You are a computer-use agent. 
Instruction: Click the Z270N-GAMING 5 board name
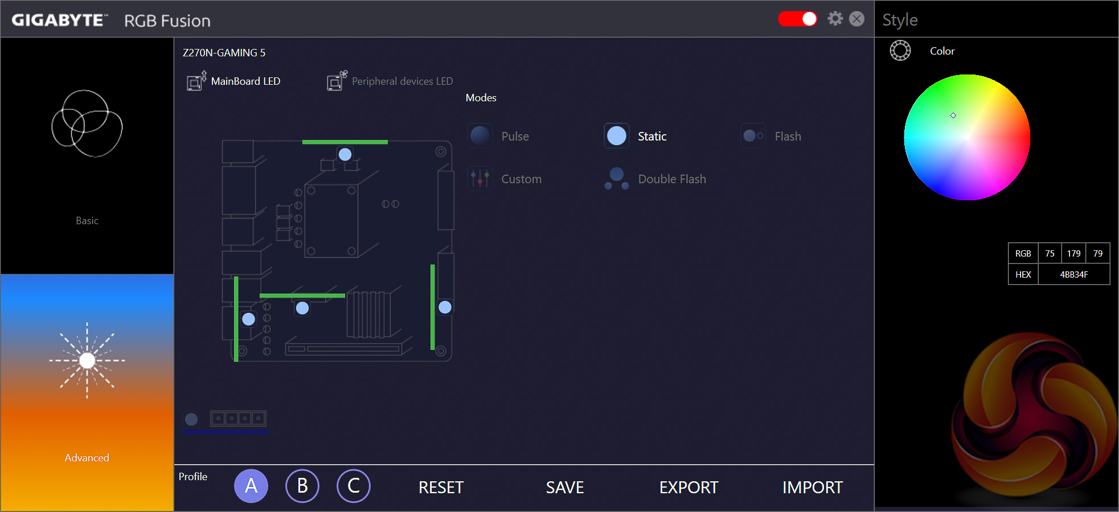224,53
